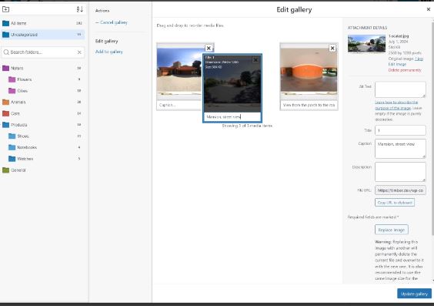Image resolution: width=434 pixels, height=306 pixels.
Task: Remove the selected street view image
Action: pos(255,59)
